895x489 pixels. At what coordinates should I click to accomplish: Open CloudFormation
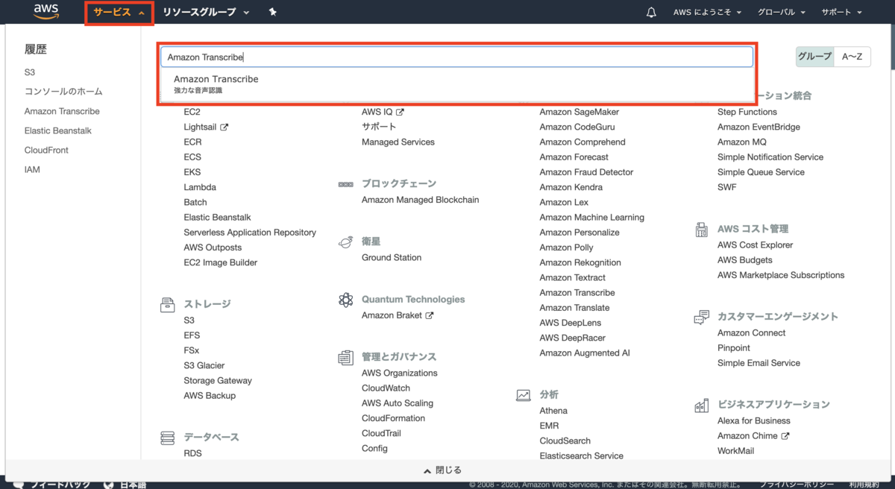394,418
